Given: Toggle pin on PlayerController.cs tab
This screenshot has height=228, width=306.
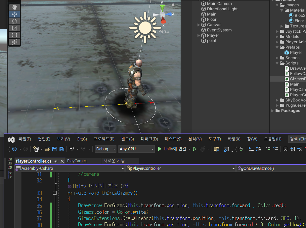Looking at the screenshot, I should tap(56, 161).
